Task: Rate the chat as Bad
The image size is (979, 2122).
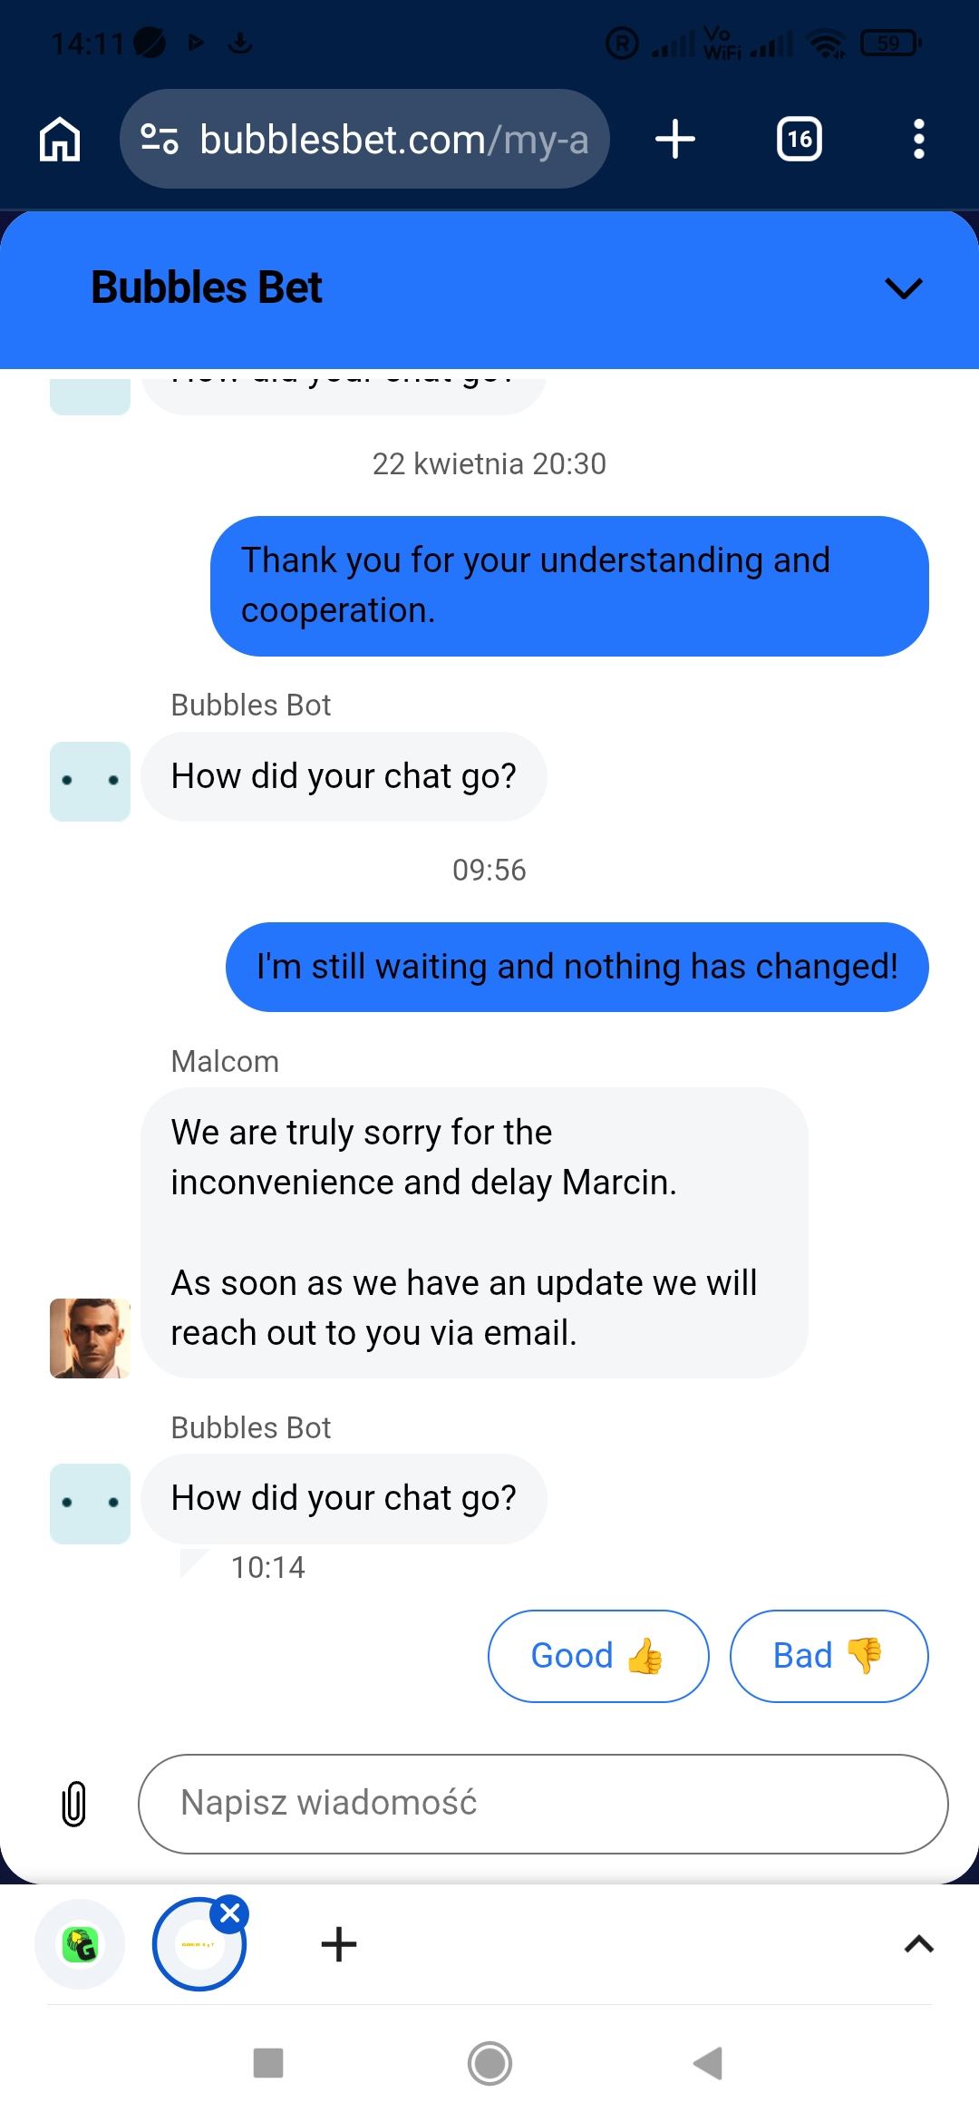Action: point(828,1656)
